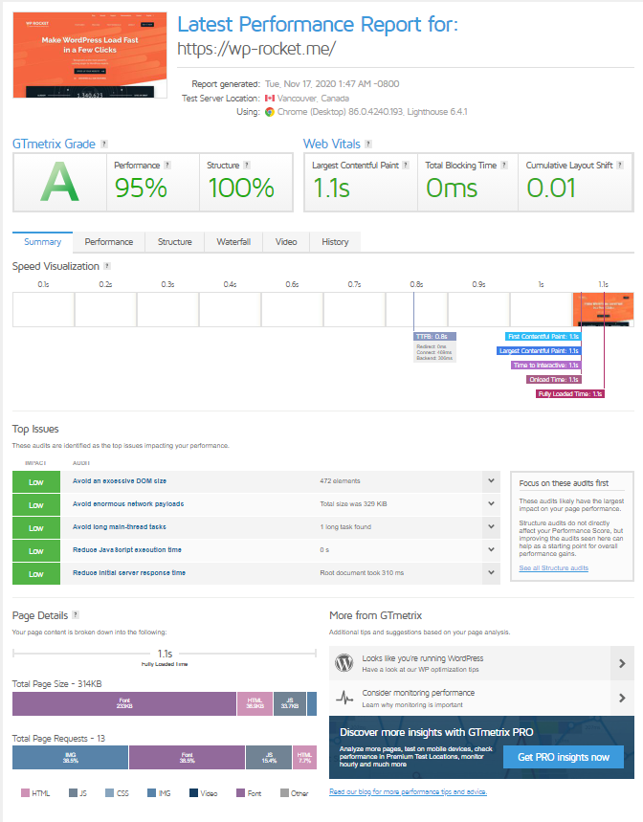This screenshot has width=643, height=822.
Task: Click the Canada flag icon
Action: [270, 98]
